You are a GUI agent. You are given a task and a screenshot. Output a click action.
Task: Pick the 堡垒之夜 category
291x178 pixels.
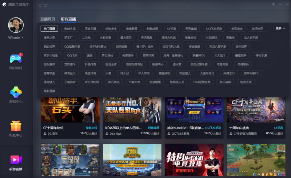pyautogui.click(x=49, y=37)
